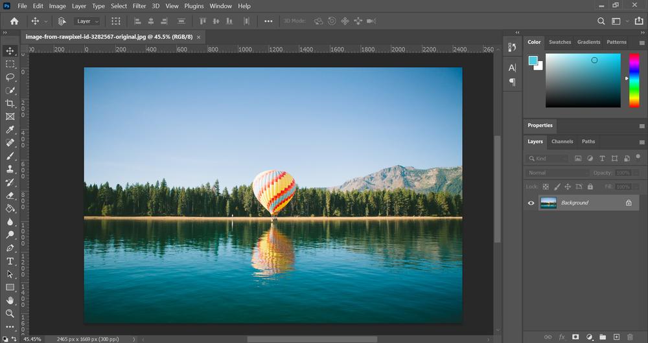Open the Search magnifier at top right
This screenshot has width=648, height=343.
tap(601, 21)
